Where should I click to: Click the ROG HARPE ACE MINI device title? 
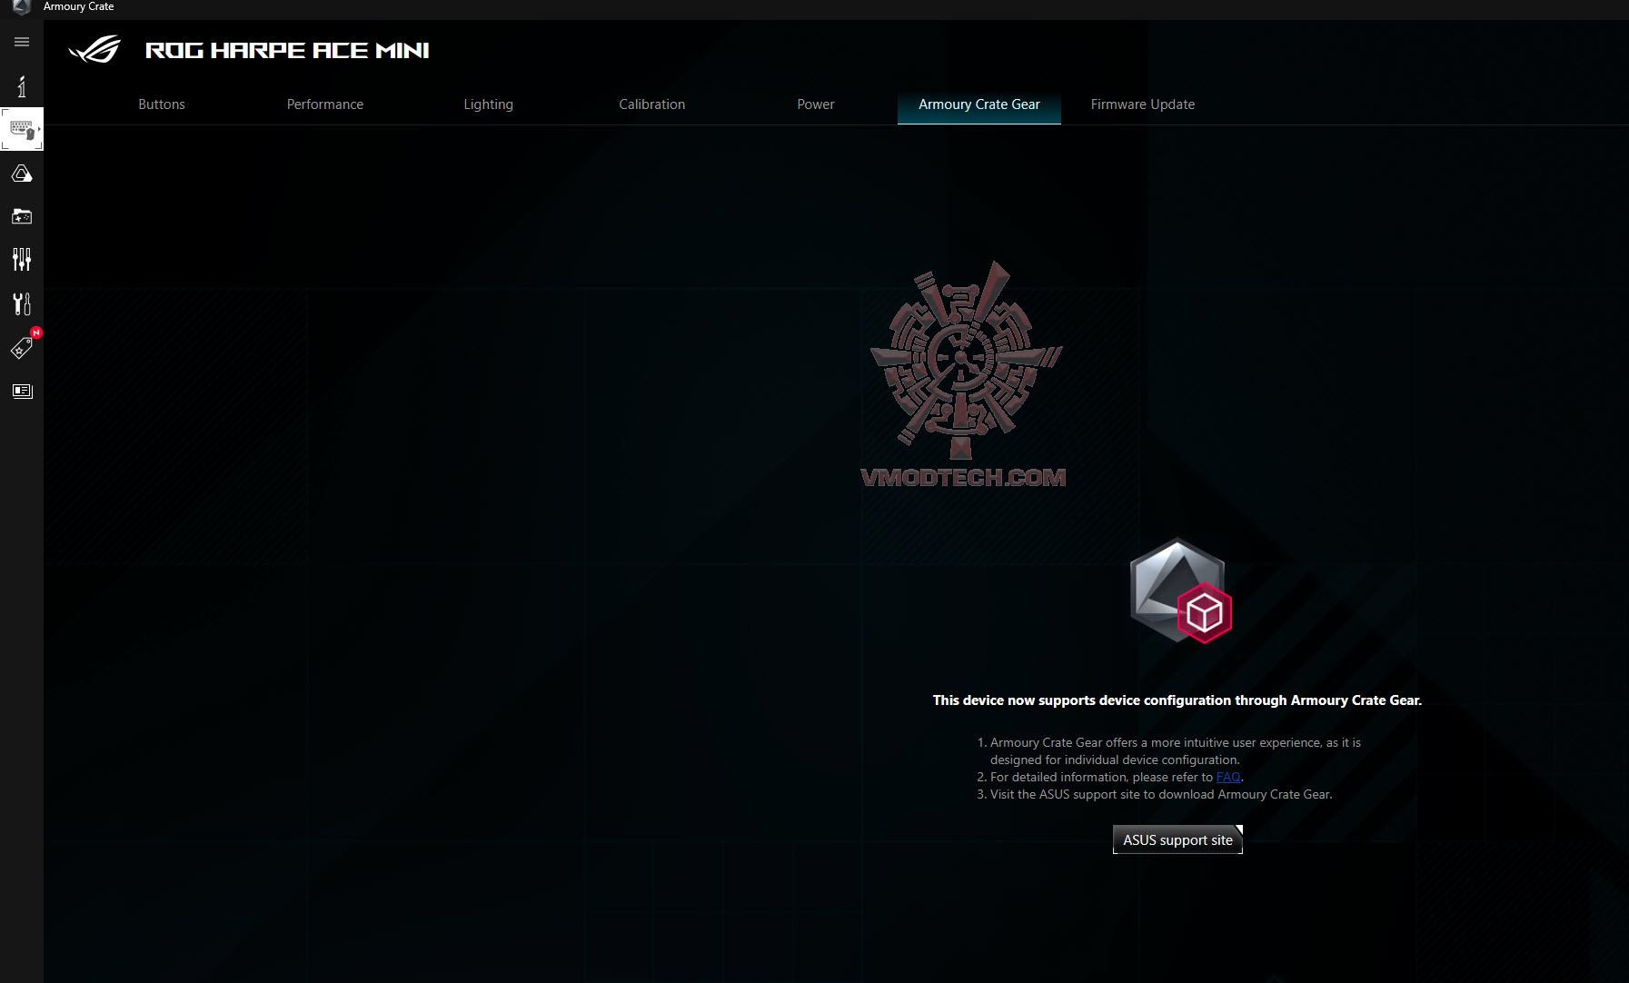287,51
